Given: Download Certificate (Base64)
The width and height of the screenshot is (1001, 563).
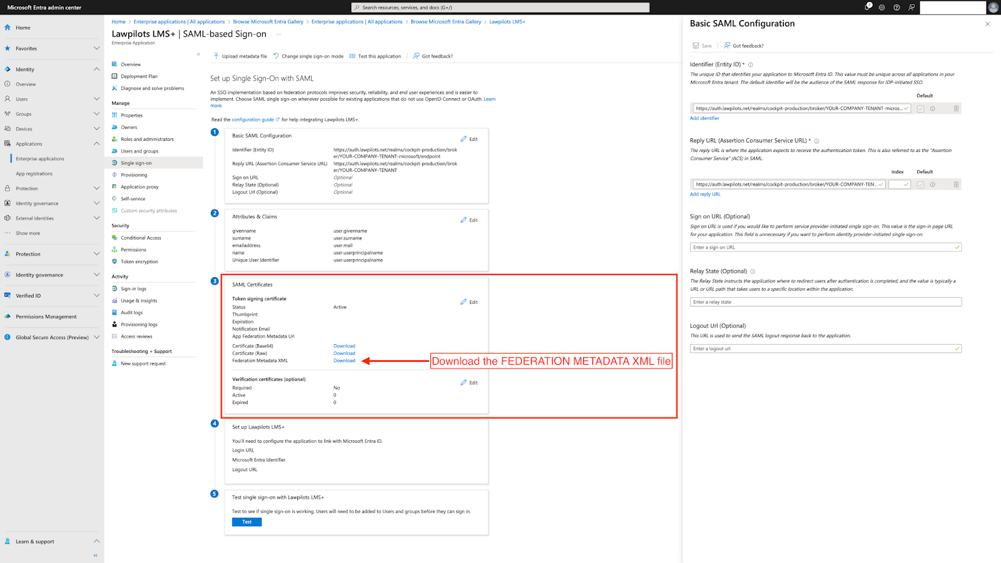Looking at the screenshot, I should click(344, 346).
